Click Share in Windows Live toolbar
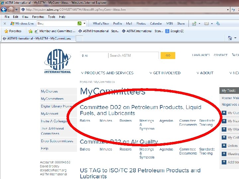Screen dimensions: 239x179 click(x=181, y=24)
